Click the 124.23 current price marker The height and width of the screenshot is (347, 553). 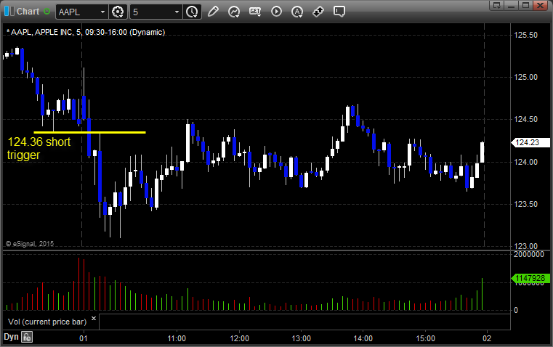point(530,142)
